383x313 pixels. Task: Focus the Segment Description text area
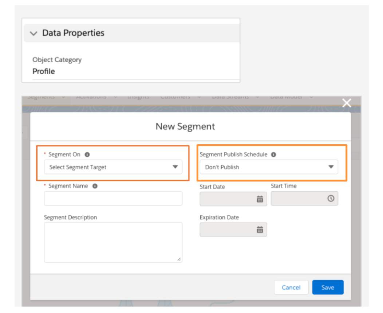[x=113, y=242]
